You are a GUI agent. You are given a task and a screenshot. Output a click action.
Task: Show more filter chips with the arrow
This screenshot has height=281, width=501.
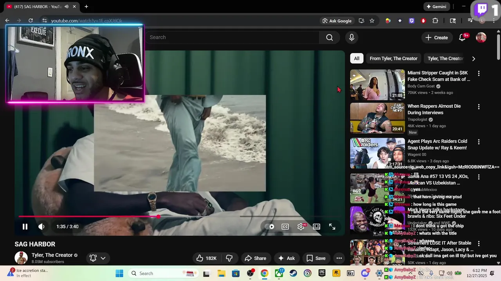474,59
